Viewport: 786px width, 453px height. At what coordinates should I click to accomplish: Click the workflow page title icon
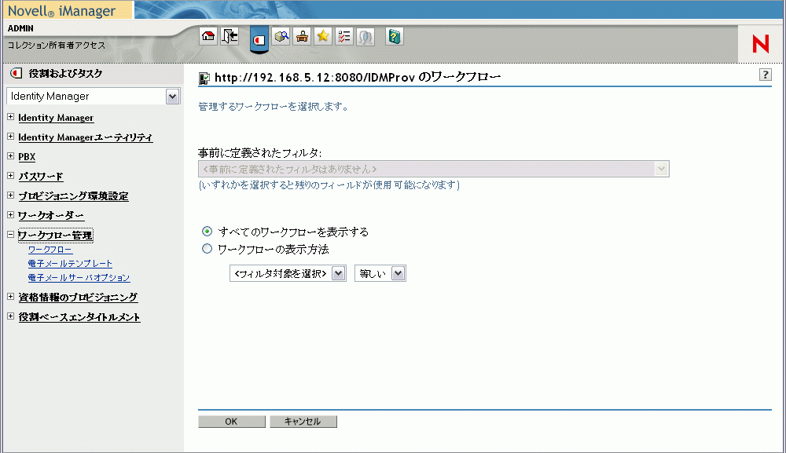coord(204,78)
